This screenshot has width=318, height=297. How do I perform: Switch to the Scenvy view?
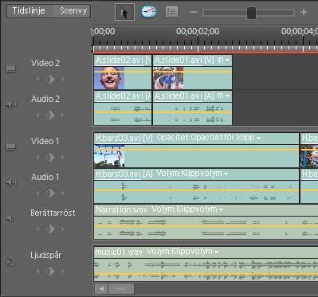[73, 11]
